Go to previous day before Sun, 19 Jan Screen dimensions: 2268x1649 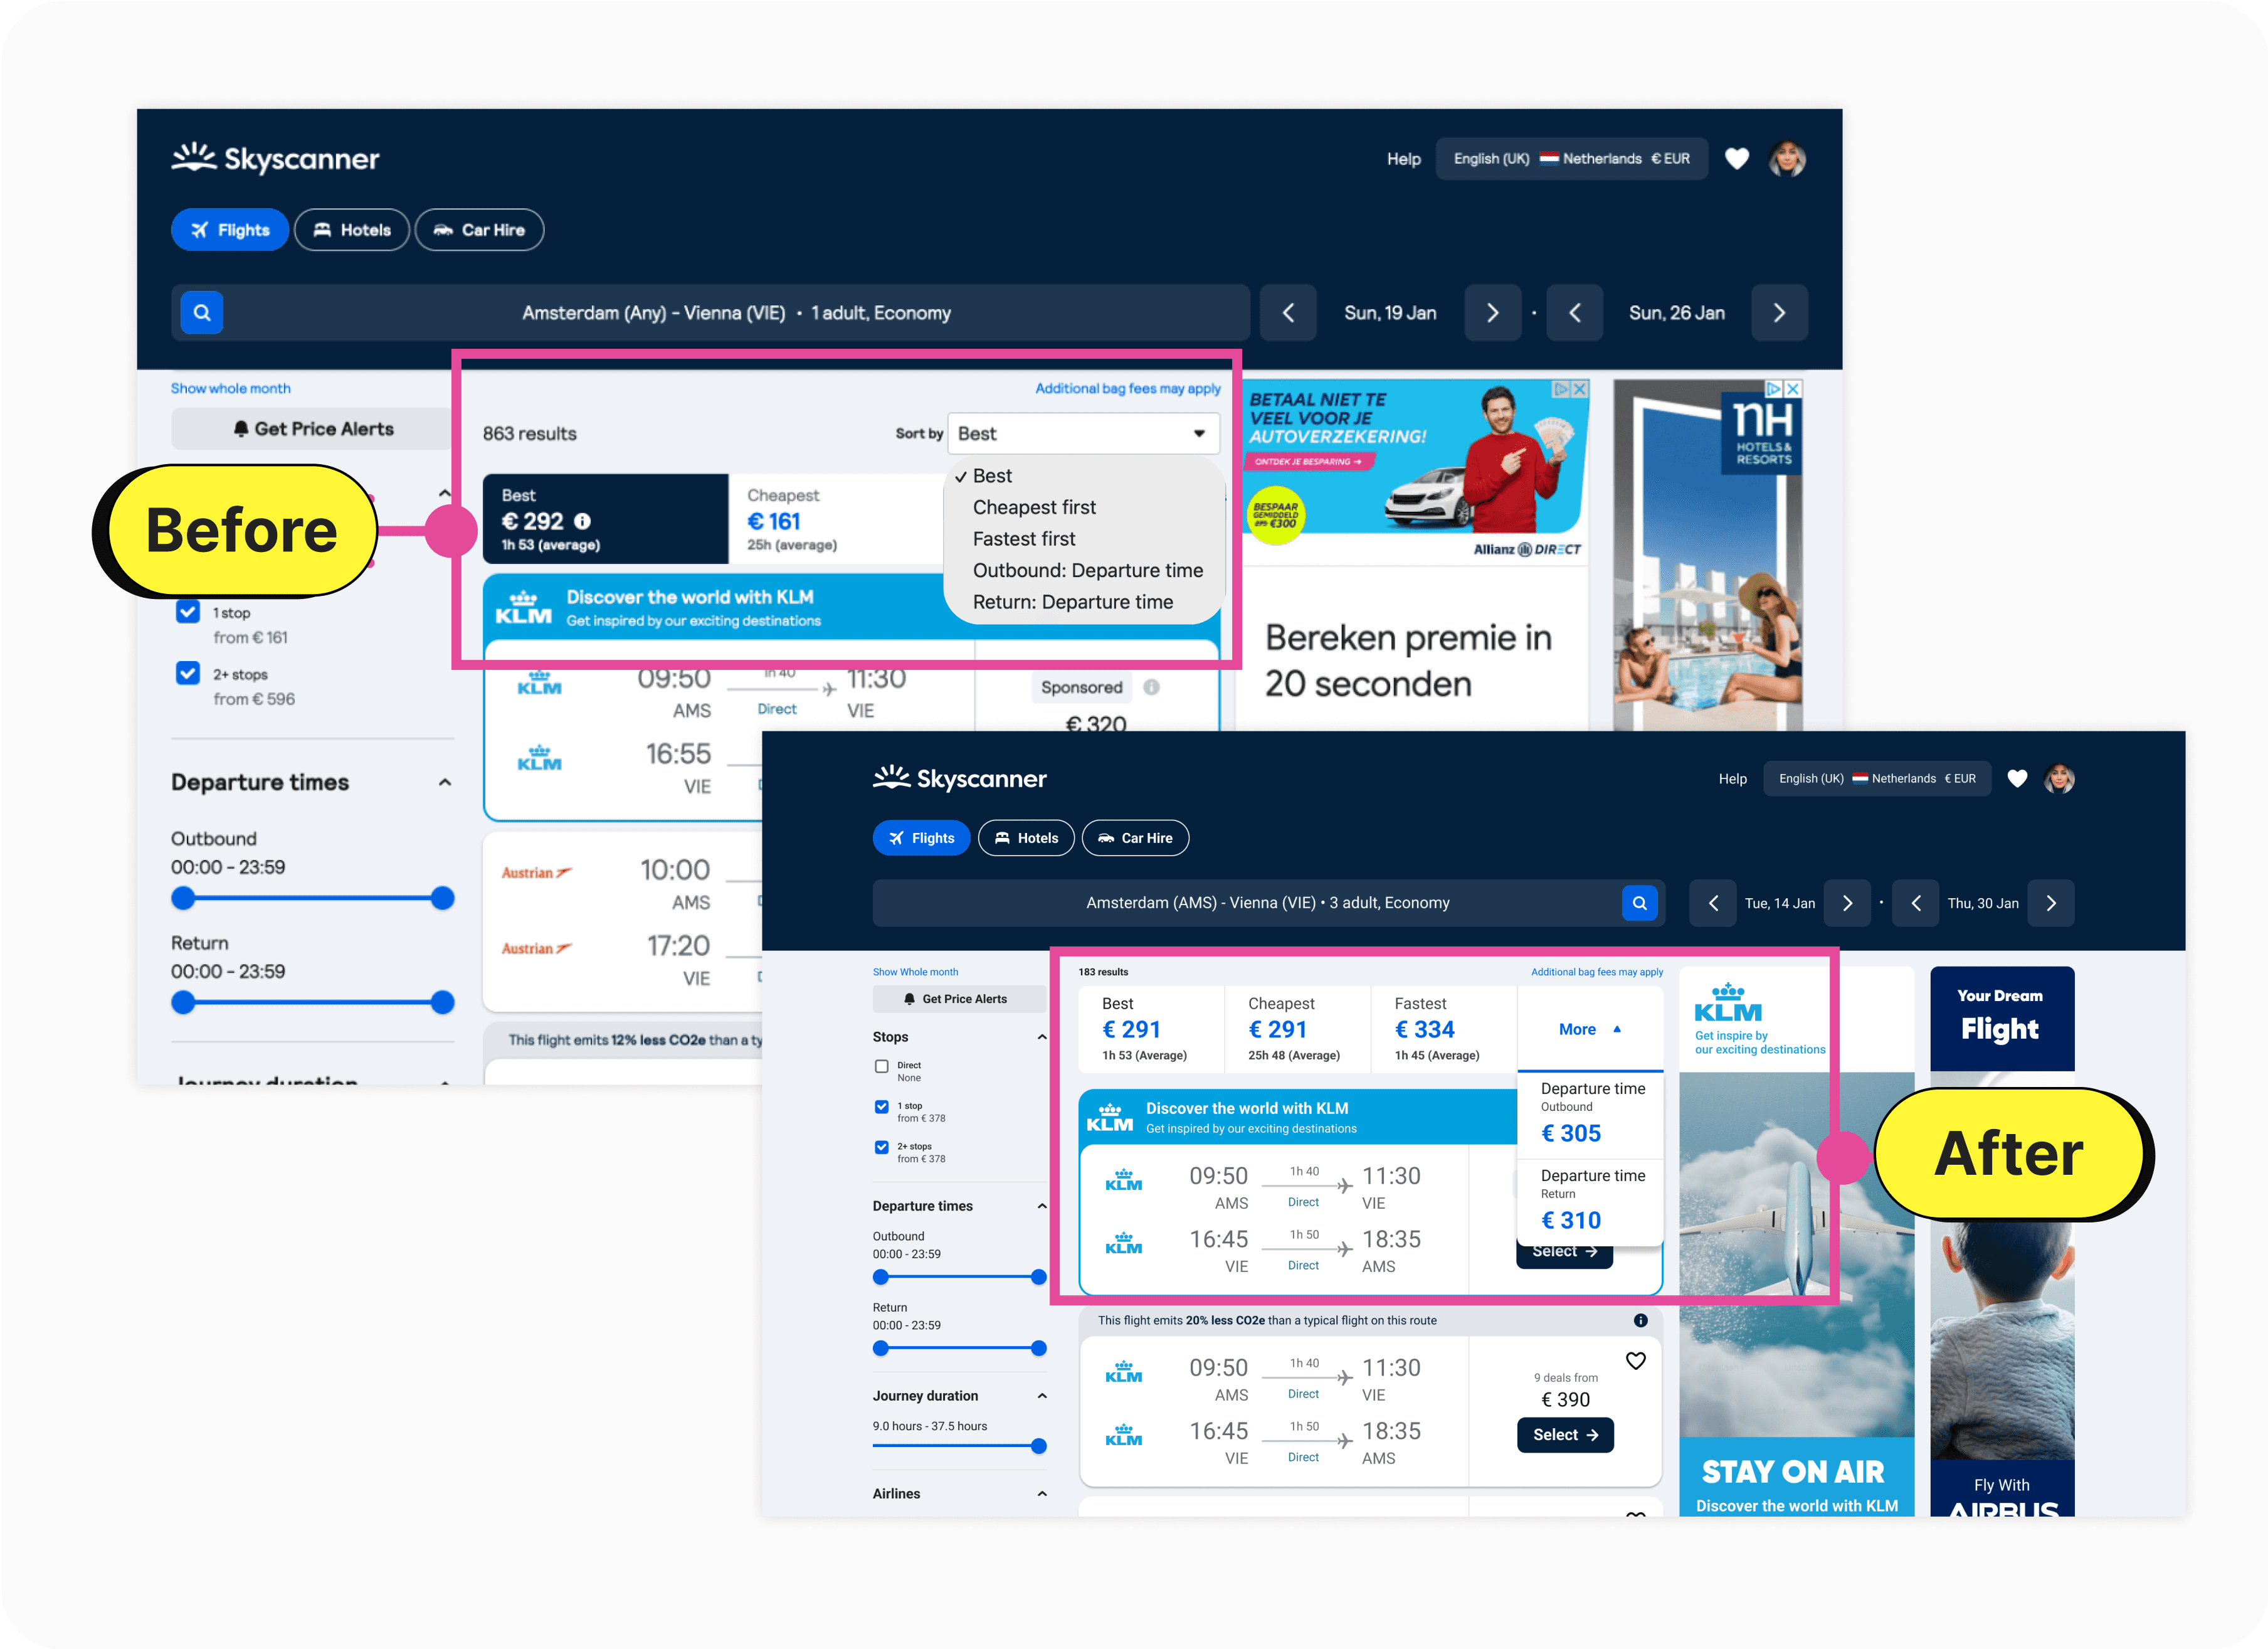(x=1288, y=313)
